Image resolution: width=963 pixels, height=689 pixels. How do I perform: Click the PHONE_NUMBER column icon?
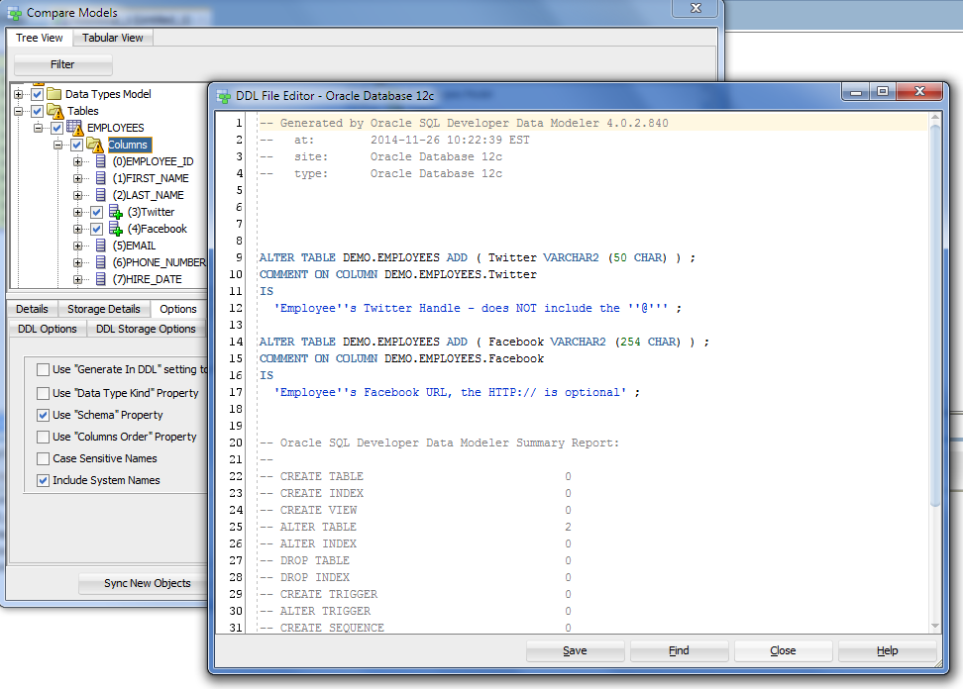(x=101, y=262)
